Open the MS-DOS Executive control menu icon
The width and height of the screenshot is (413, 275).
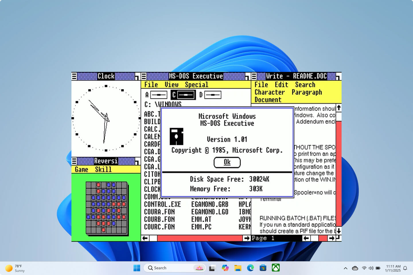(x=143, y=76)
